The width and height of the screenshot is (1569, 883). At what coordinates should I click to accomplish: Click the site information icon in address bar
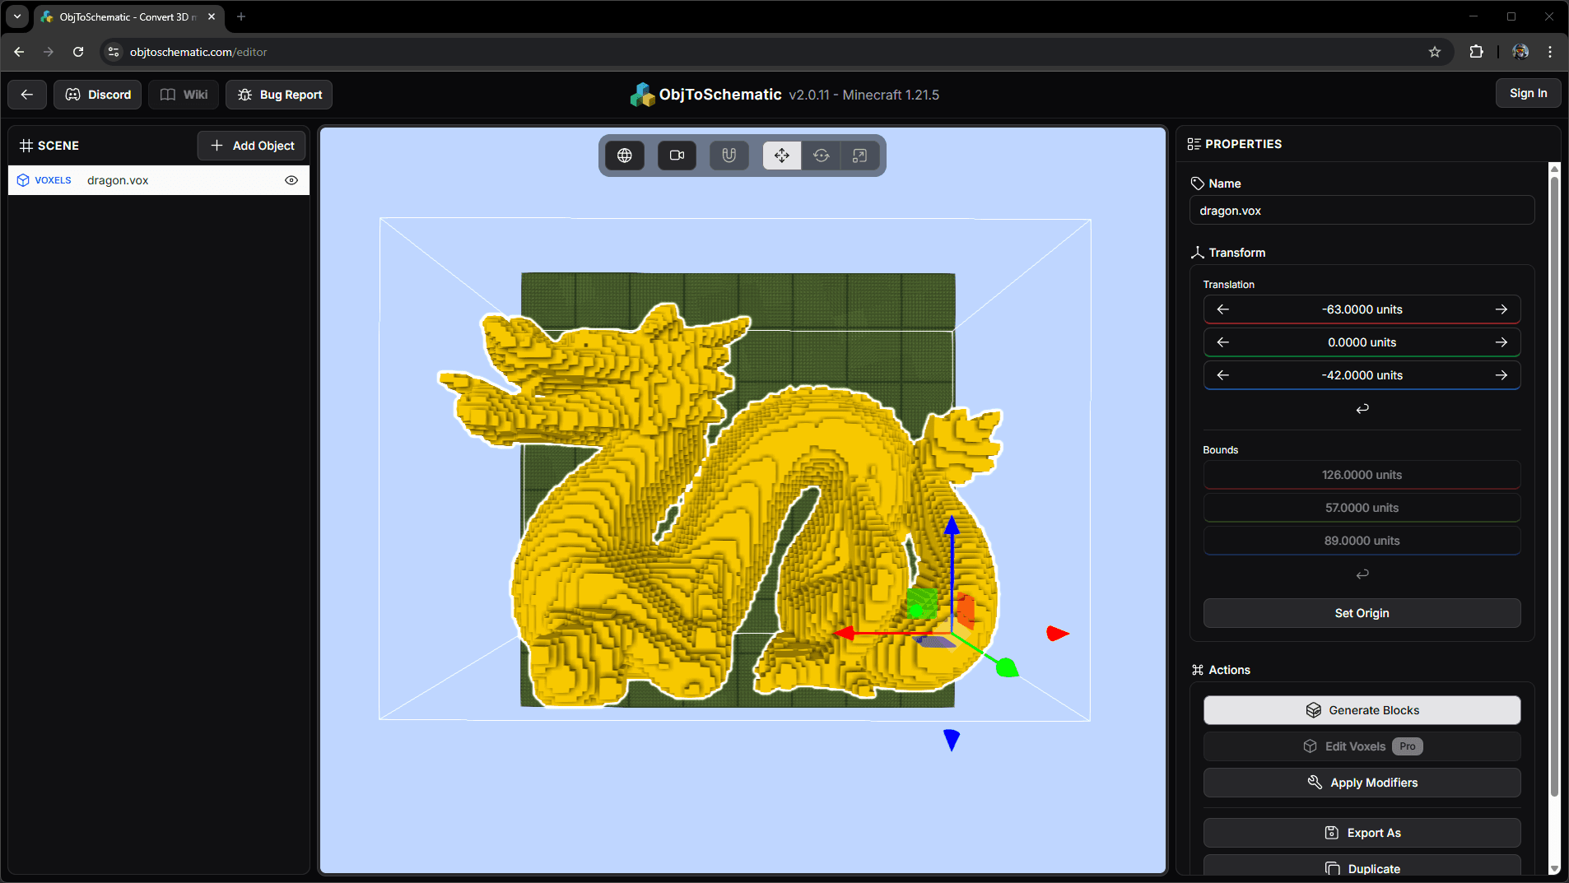tap(114, 52)
